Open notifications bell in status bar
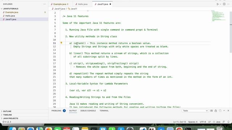232x130 pixels. 228,122
